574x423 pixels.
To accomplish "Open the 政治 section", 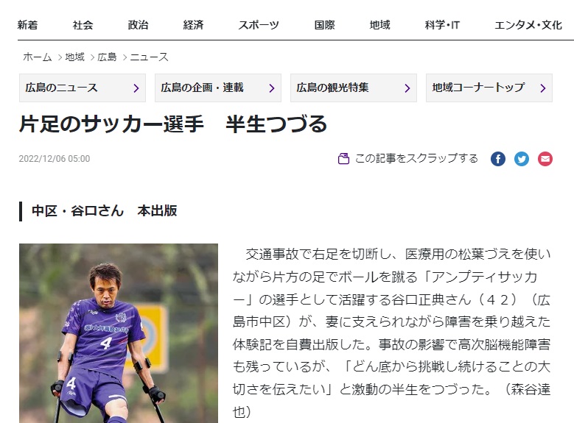I will [138, 25].
